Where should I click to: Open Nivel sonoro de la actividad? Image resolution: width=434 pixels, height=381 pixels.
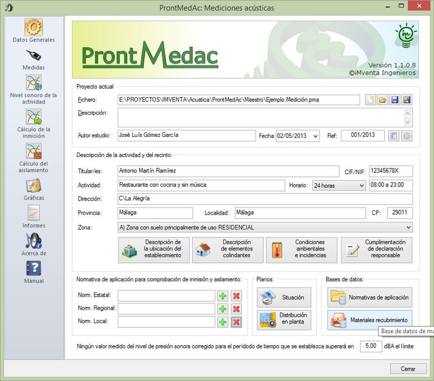pos(33,90)
